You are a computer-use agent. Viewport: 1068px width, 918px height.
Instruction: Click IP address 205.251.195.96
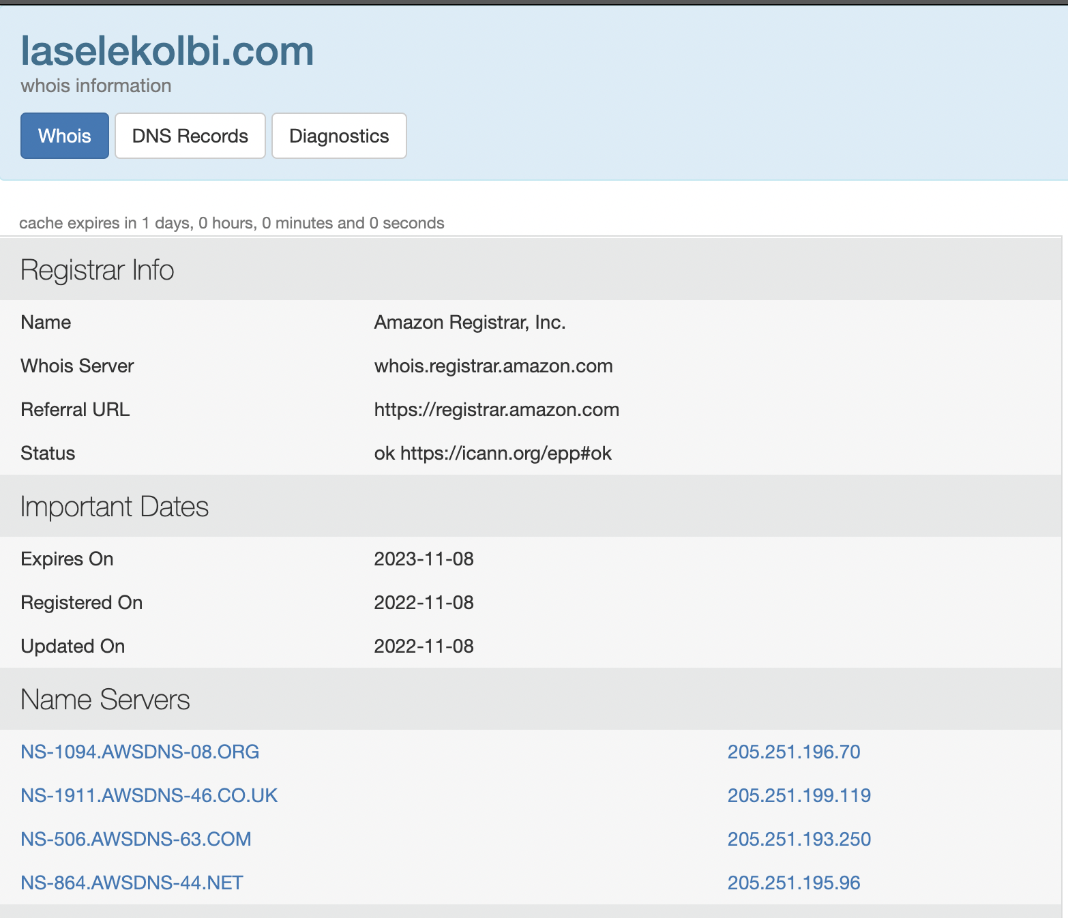click(x=793, y=883)
